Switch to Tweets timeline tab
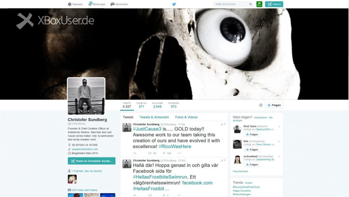Viewport: 349px width, 197px height. click(128, 117)
